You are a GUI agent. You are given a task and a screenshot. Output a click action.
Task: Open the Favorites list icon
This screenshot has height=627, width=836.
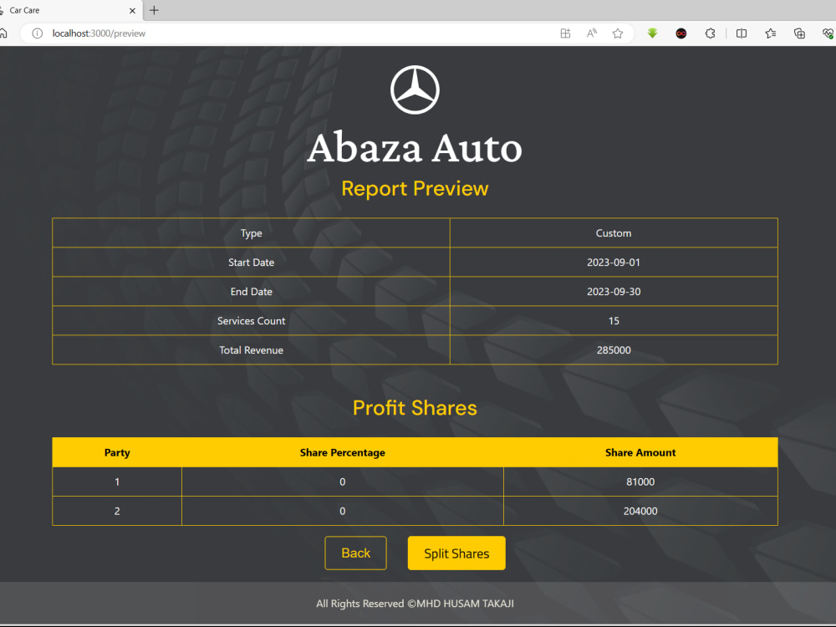[x=771, y=33]
